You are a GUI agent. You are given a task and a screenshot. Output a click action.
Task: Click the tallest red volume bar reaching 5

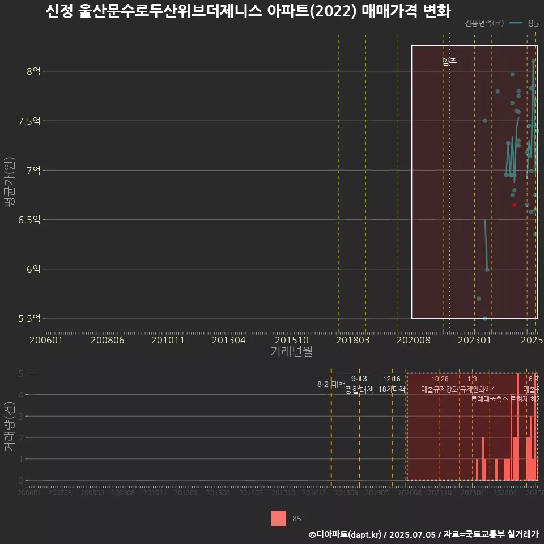pos(517,427)
